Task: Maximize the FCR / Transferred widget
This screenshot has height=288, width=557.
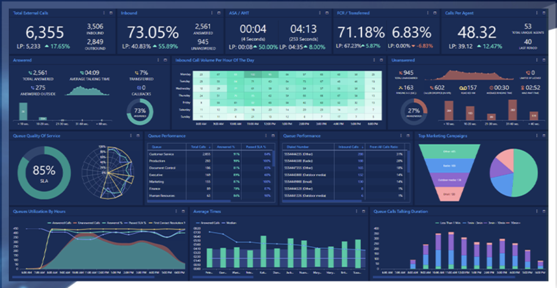Action: coord(436,13)
